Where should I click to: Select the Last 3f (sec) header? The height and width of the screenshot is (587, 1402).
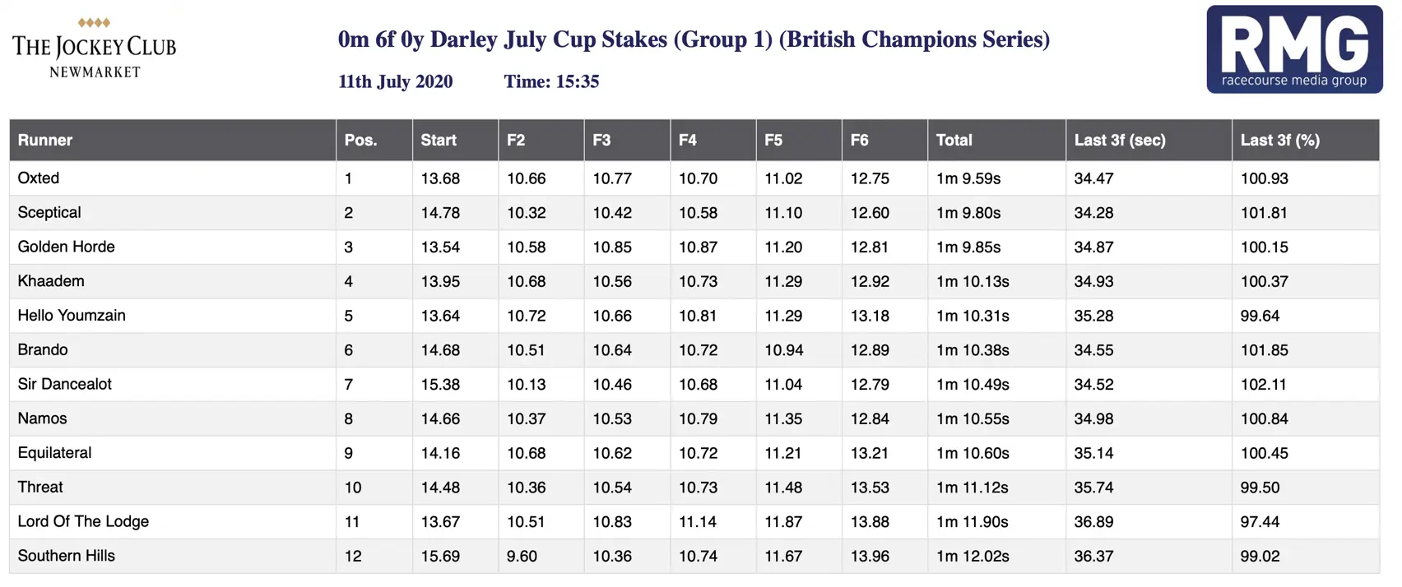1119,140
